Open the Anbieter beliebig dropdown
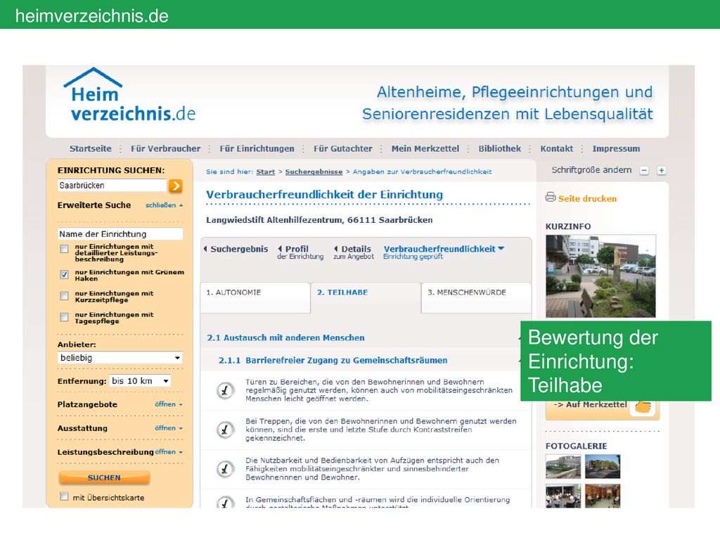 click(120, 358)
